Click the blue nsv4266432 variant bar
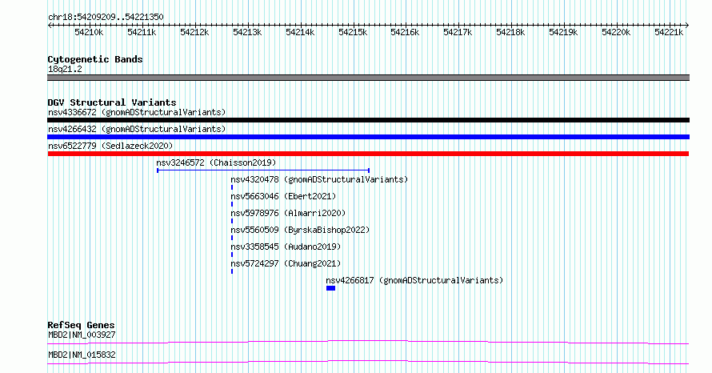Screen dimensions: 712x373 [368, 137]
